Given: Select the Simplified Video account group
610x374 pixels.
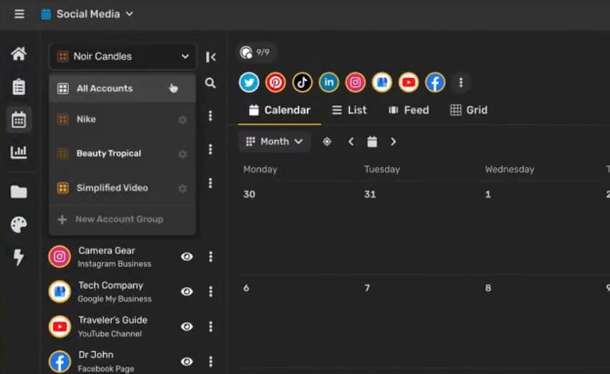Looking at the screenshot, I should [122, 188].
